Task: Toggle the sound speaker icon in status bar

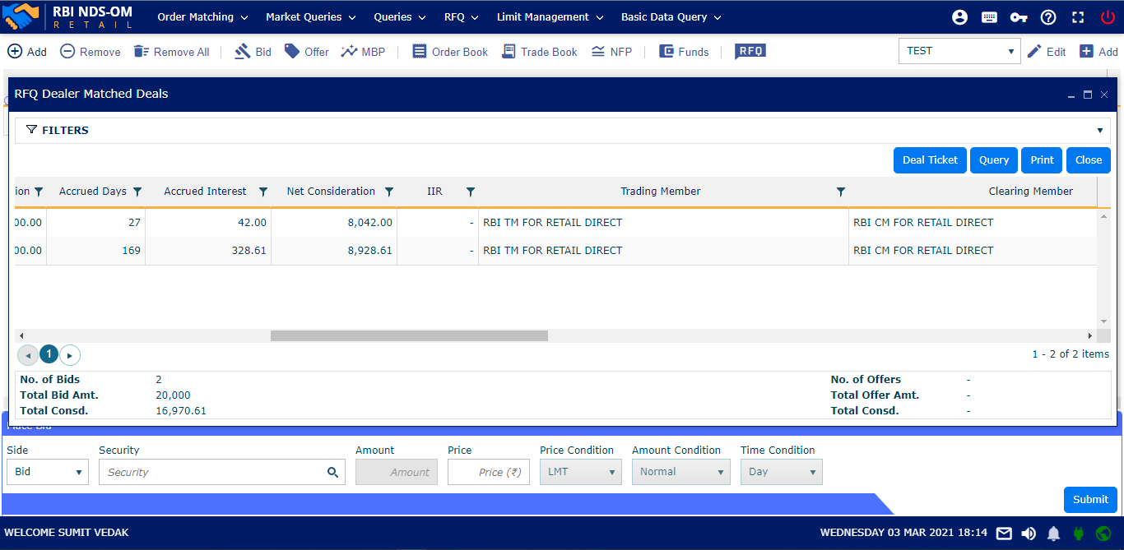Action: click(1029, 534)
